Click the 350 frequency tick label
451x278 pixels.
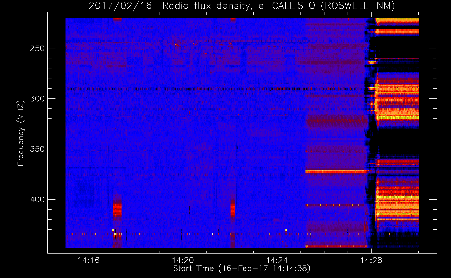(x=37, y=149)
